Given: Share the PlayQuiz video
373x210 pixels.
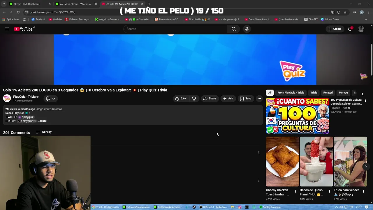Looking at the screenshot, I should 210,99.
